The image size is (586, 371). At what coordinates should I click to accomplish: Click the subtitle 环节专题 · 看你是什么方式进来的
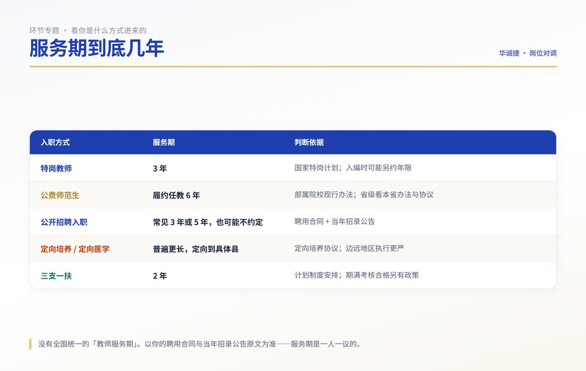88,30
